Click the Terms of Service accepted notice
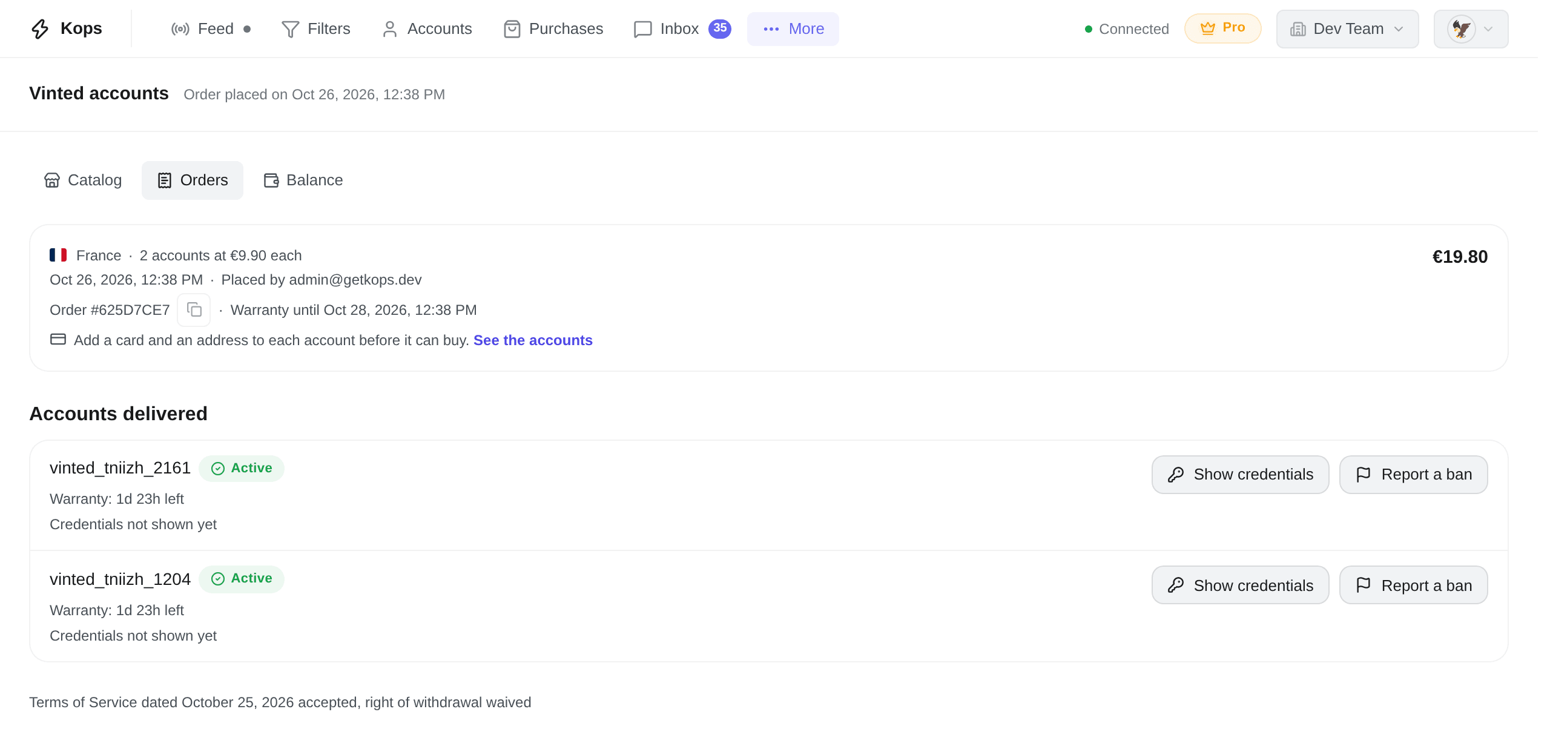The height and width of the screenshot is (752, 1550). click(280, 702)
